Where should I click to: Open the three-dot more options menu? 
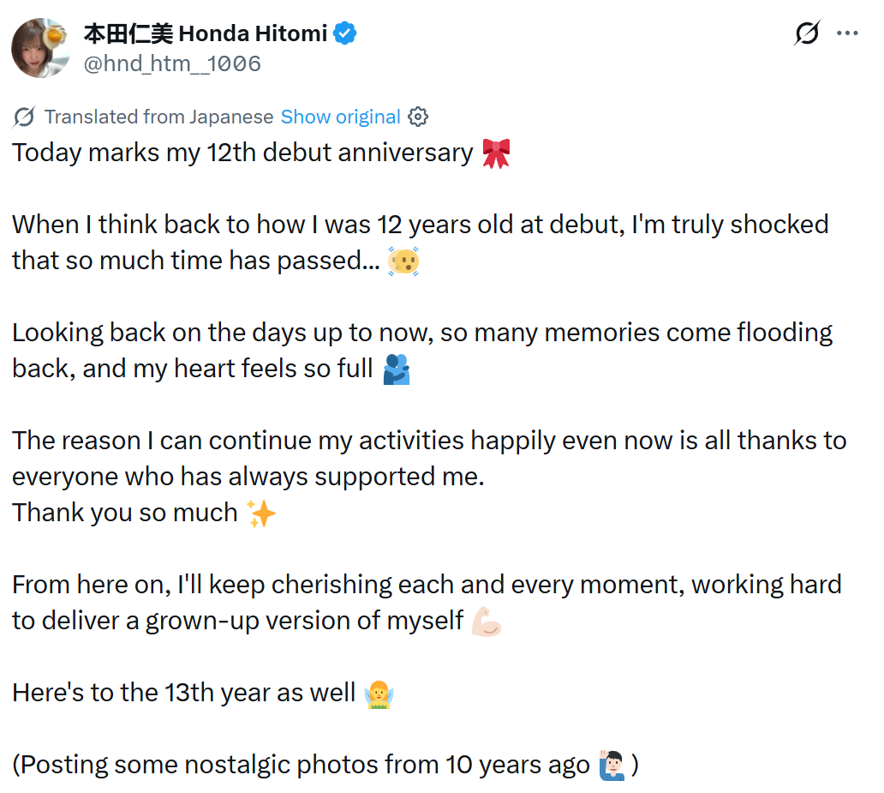[847, 33]
